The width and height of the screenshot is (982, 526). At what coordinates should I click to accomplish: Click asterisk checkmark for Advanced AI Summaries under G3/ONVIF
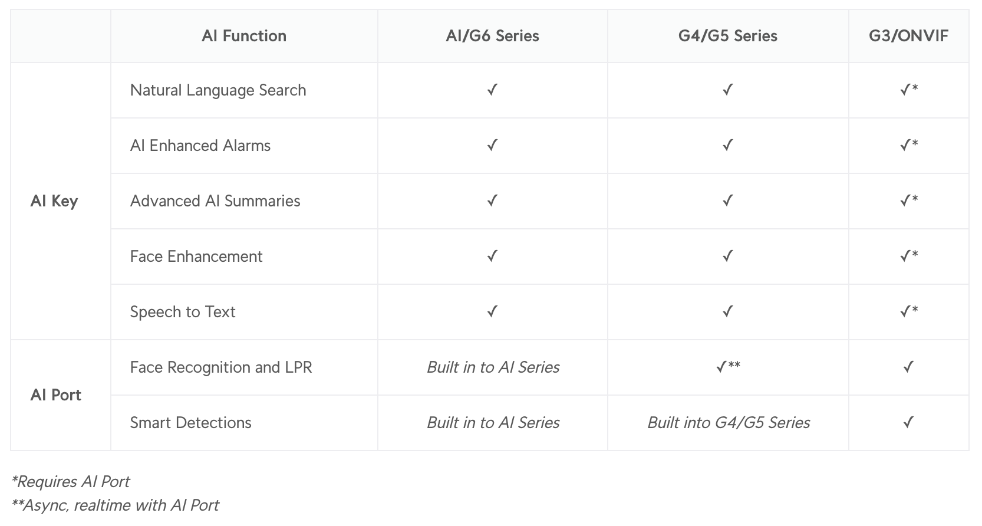click(x=909, y=200)
